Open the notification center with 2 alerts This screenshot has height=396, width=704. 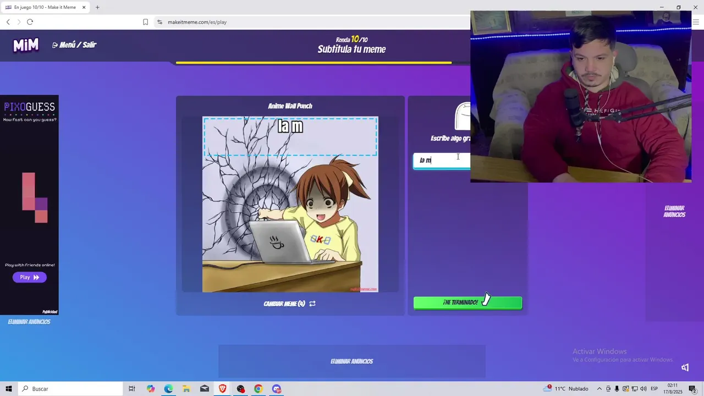pyautogui.click(x=693, y=389)
